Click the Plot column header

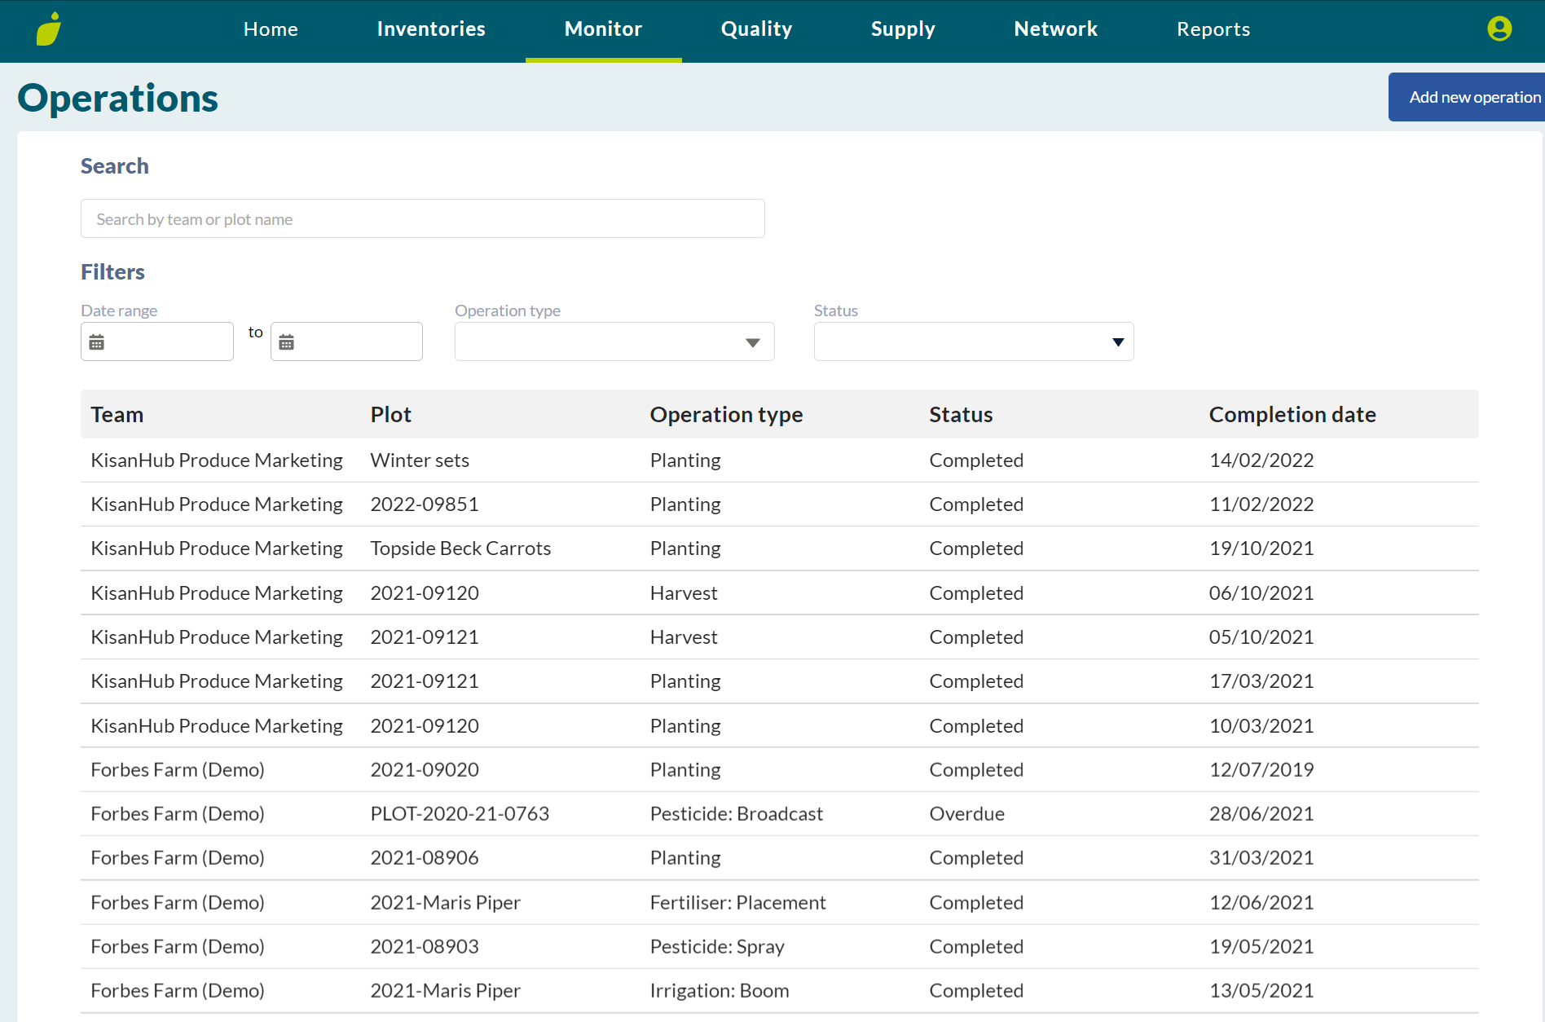tap(391, 414)
